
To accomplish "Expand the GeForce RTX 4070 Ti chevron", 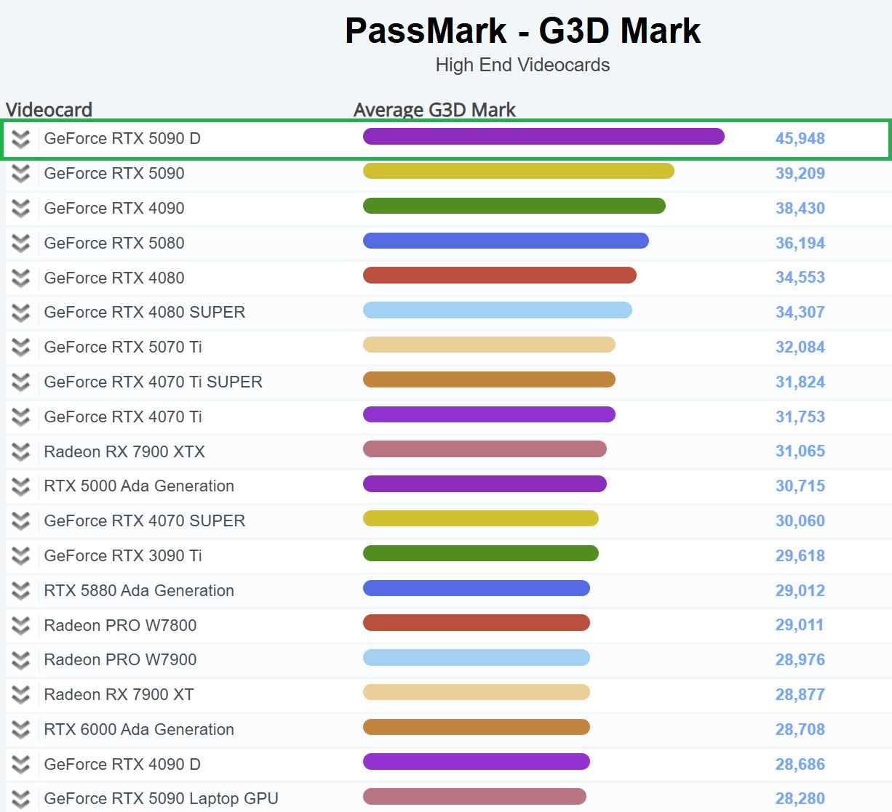I will (20, 417).
